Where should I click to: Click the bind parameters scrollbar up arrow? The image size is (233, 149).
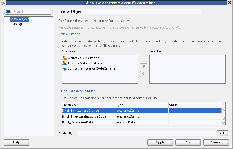[223, 110]
